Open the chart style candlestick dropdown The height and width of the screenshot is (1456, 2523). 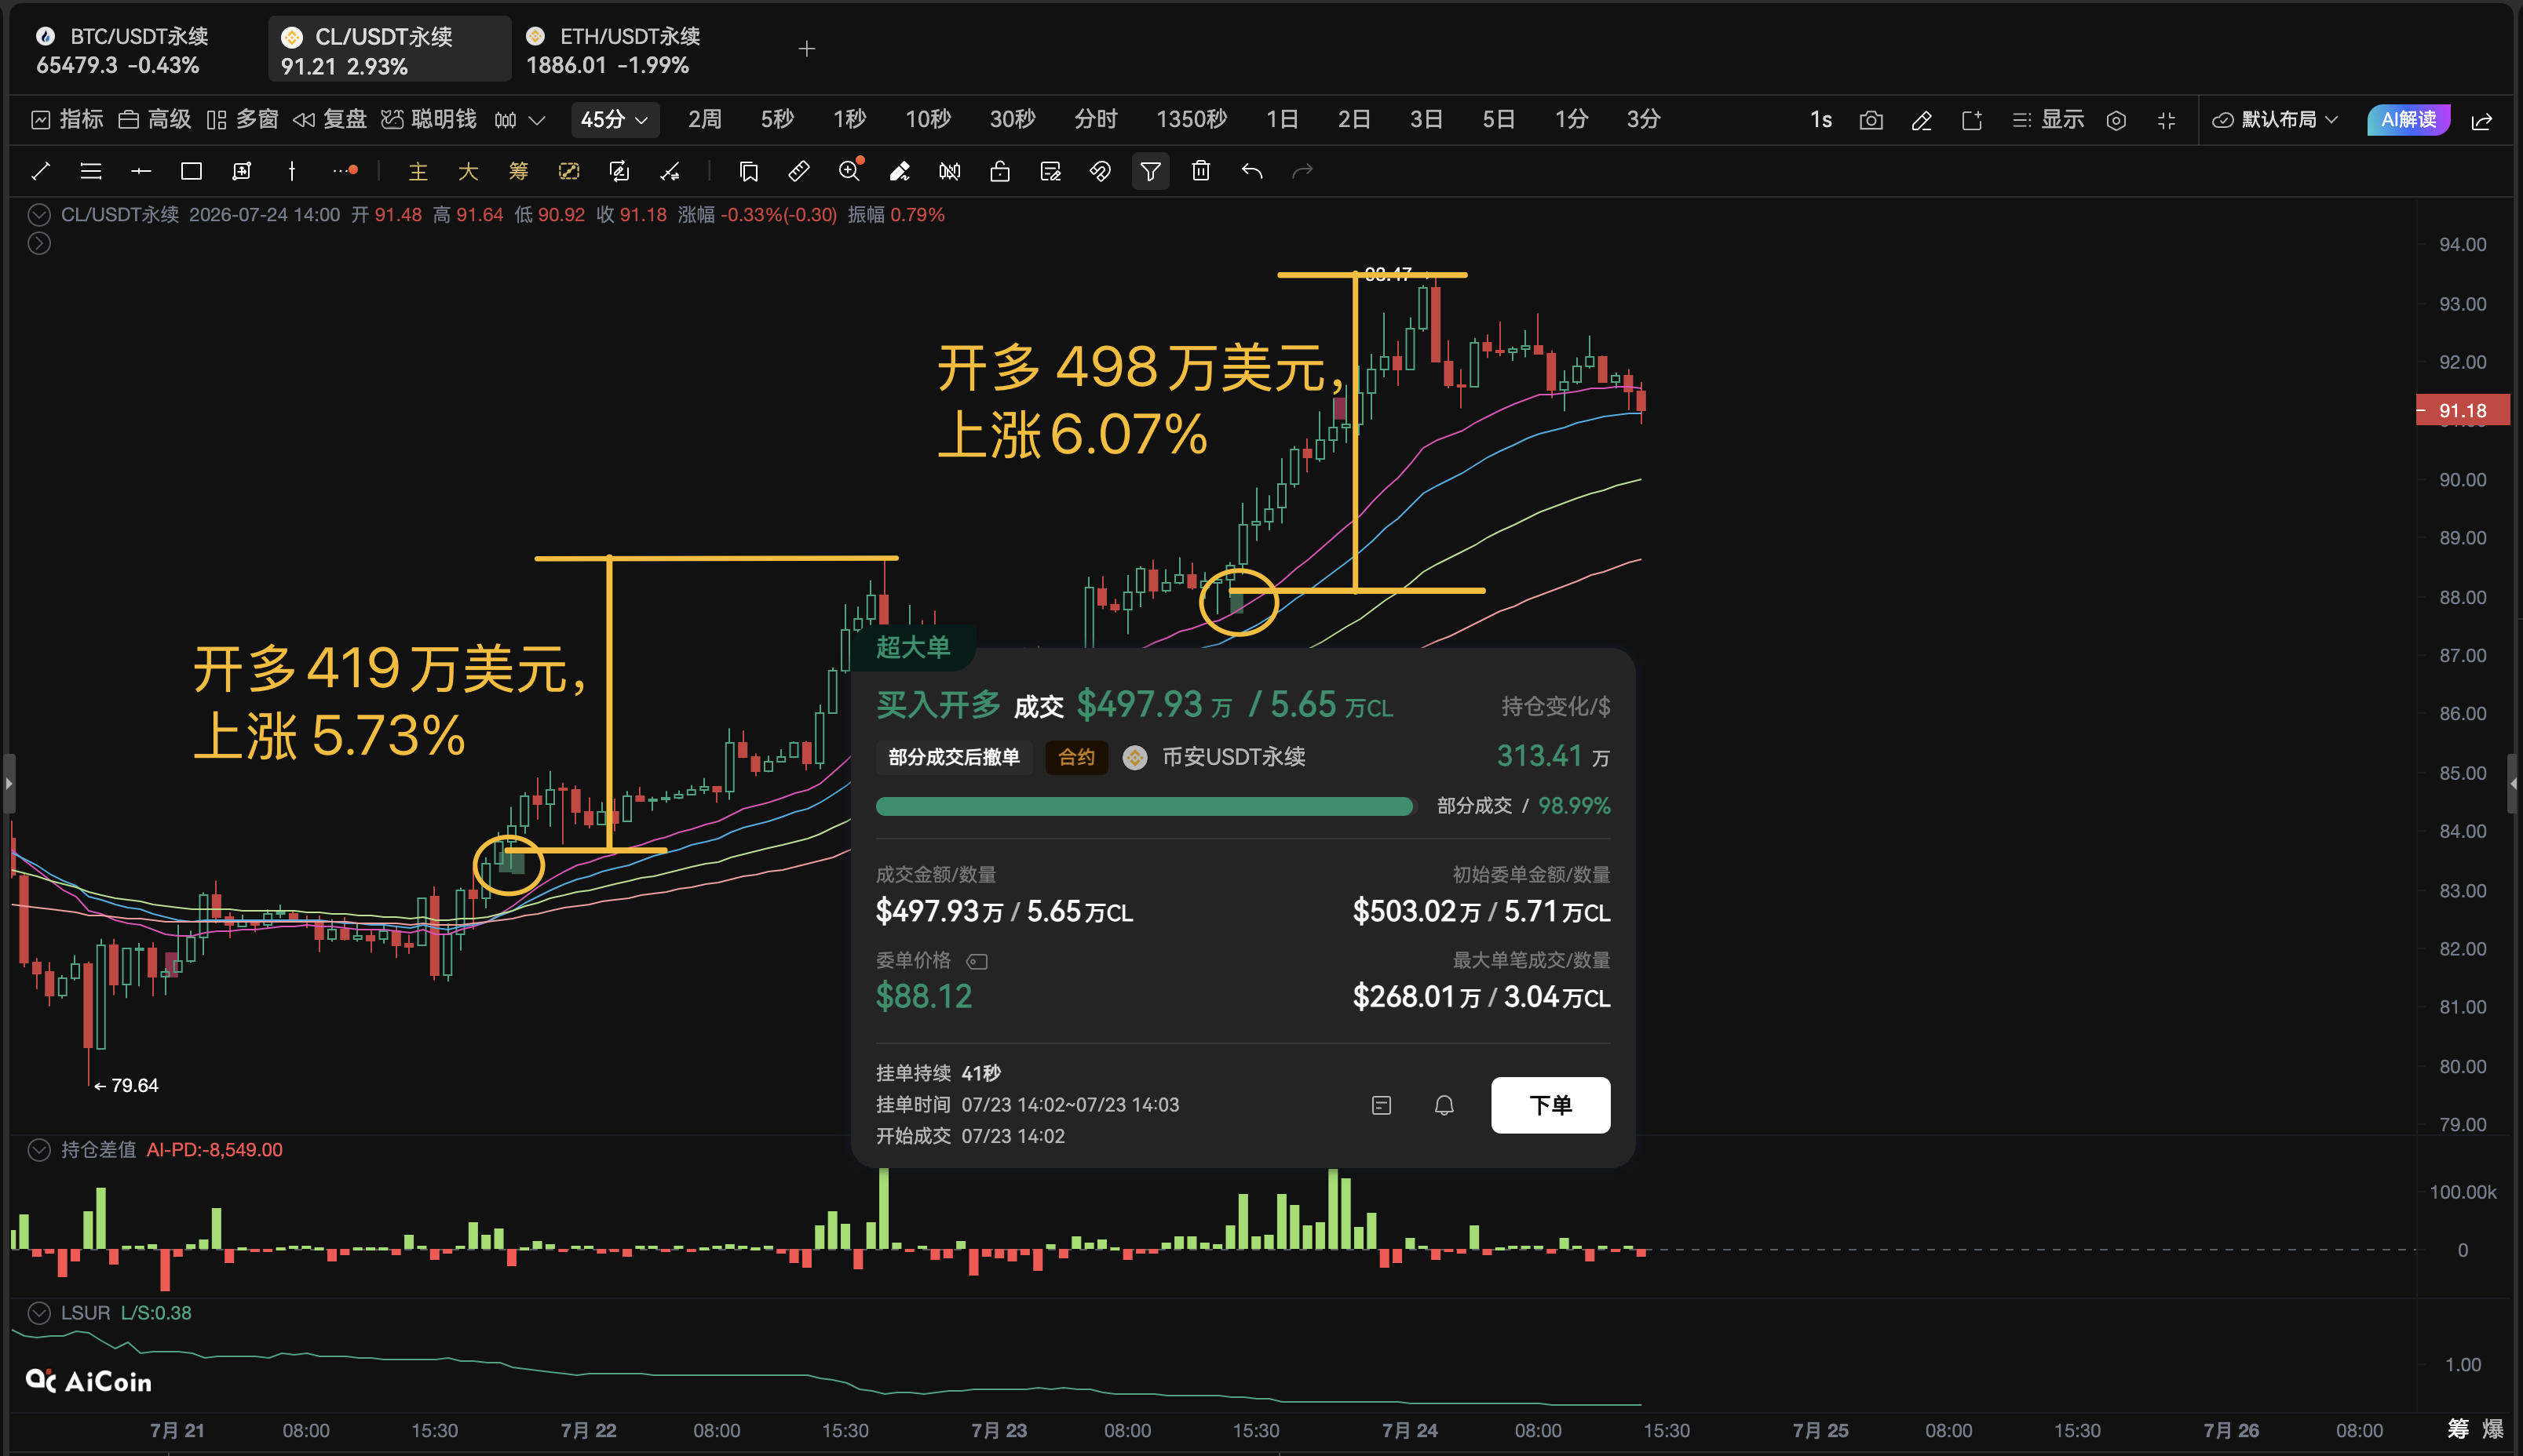click(x=519, y=120)
